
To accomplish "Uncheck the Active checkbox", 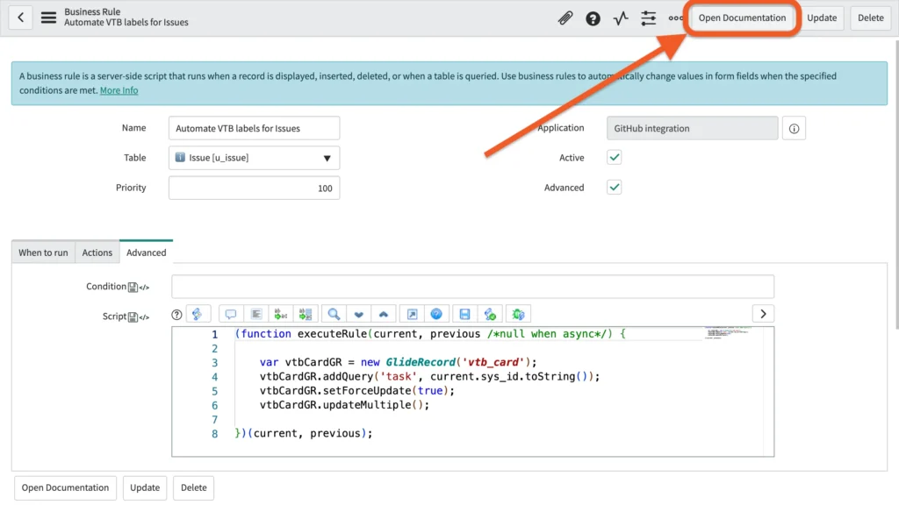I will pyautogui.click(x=614, y=158).
